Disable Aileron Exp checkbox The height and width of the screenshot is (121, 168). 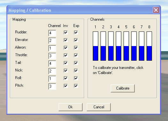click(x=76, y=48)
